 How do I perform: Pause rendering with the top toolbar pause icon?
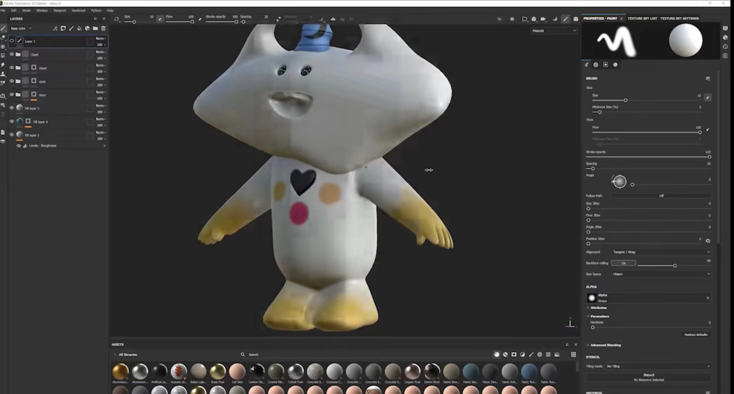[x=512, y=19]
